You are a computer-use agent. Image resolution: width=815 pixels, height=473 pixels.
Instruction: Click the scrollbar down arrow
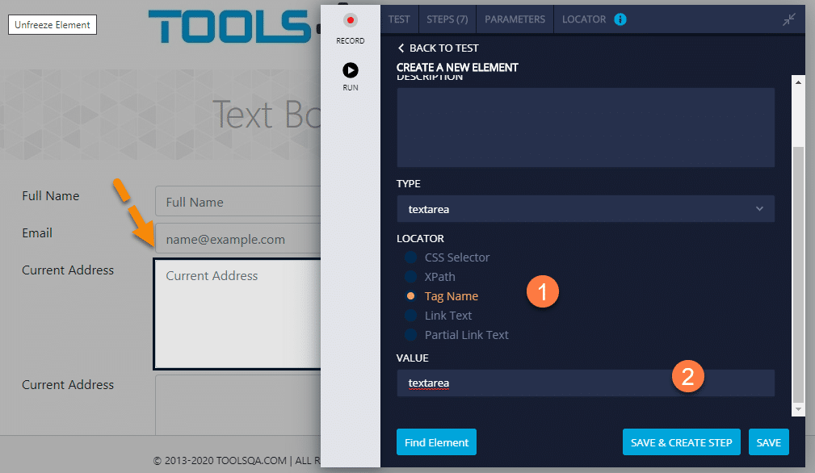coord(798,409)
